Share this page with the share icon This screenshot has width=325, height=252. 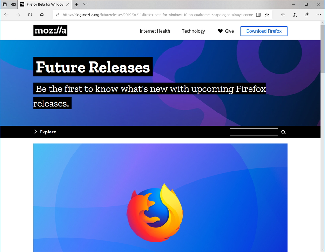coord(306,15)
